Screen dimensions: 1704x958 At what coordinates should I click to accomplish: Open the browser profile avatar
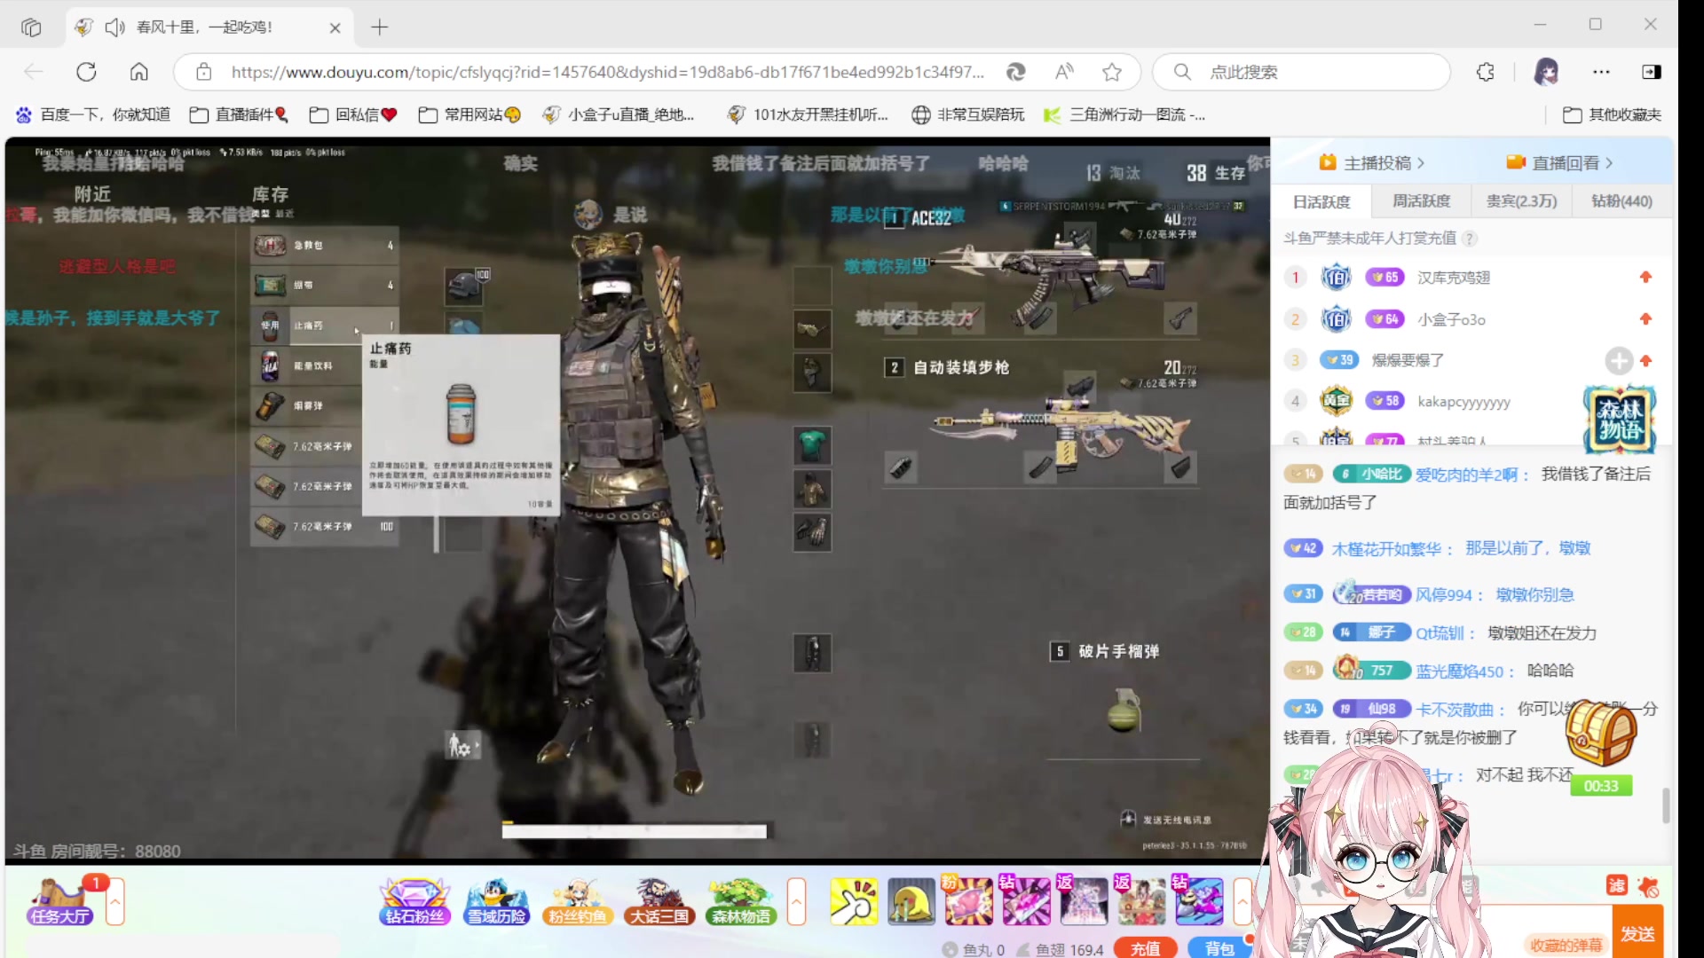tap(1546, 72)
